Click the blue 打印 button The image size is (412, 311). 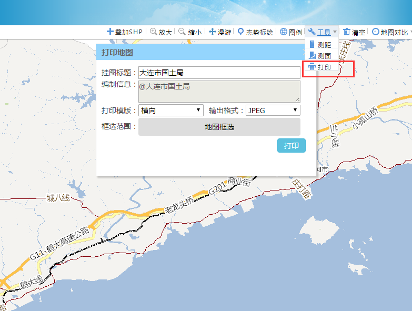(x=292, y=146)
